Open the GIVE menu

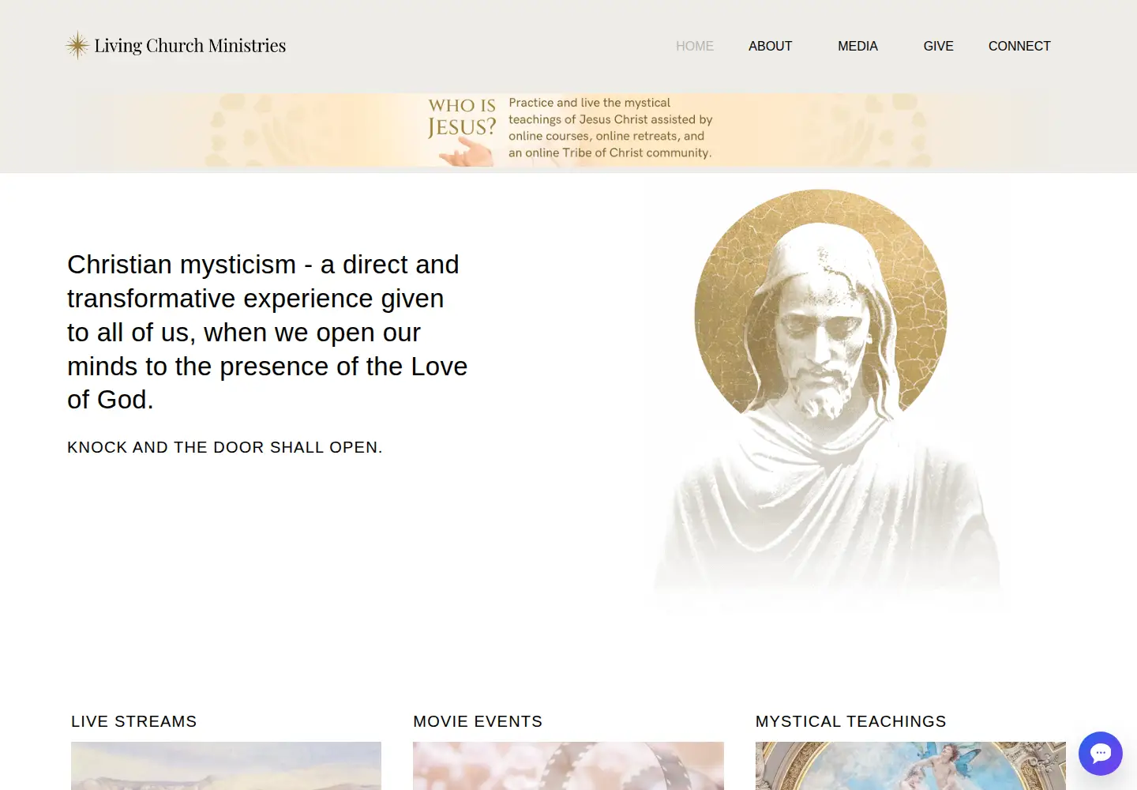(938, 46)
